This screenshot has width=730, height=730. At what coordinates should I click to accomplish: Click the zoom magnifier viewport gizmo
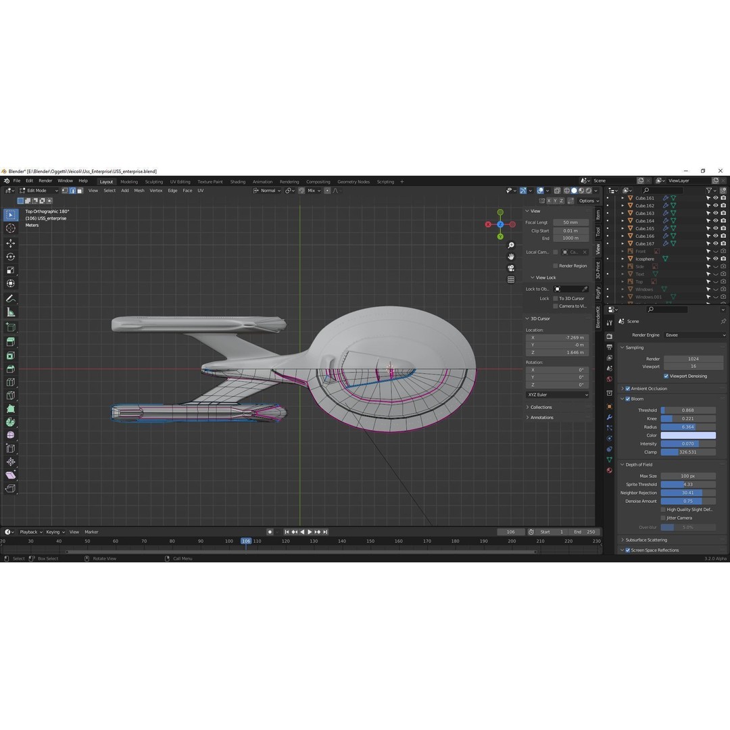click(511, 245)
